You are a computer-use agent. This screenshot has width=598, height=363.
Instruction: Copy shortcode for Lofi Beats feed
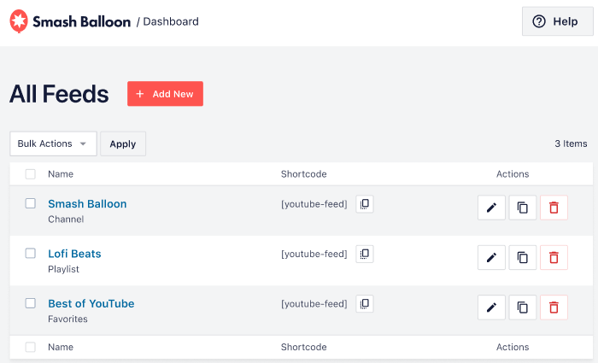coord(365,254)
